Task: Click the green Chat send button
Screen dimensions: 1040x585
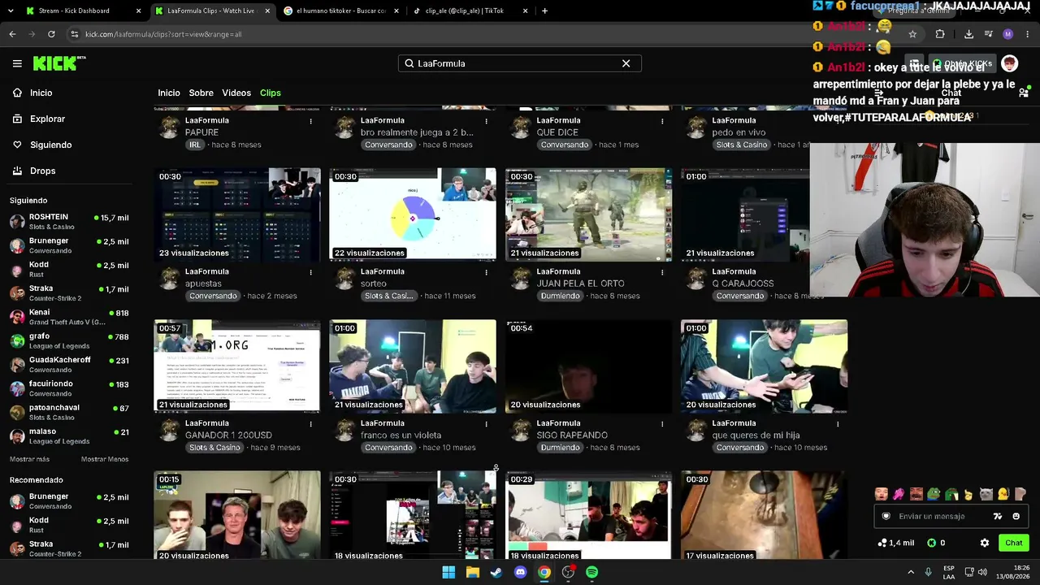Action: 1013,543
